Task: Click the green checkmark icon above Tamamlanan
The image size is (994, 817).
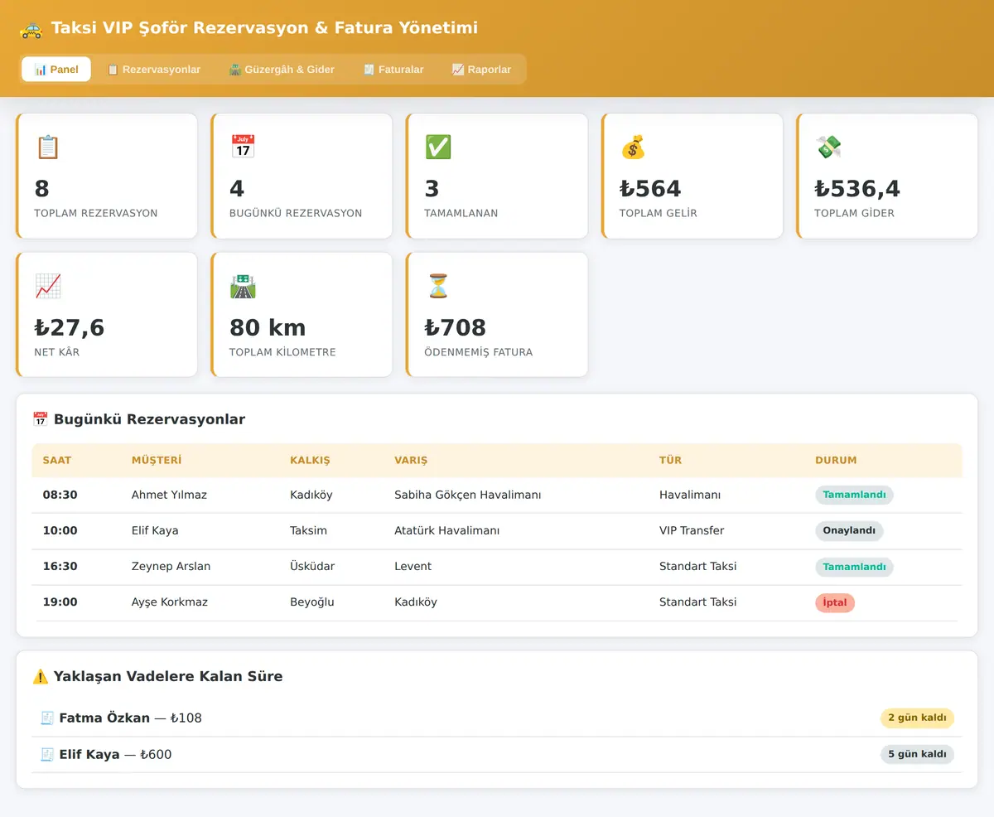Action: (437, 147)
